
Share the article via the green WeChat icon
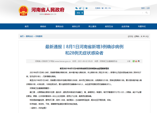[x=134, y=61]
